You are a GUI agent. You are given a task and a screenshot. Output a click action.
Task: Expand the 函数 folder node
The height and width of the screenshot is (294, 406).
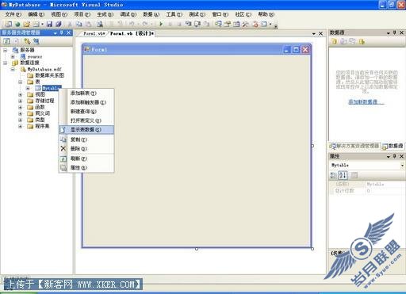[20, 107]
